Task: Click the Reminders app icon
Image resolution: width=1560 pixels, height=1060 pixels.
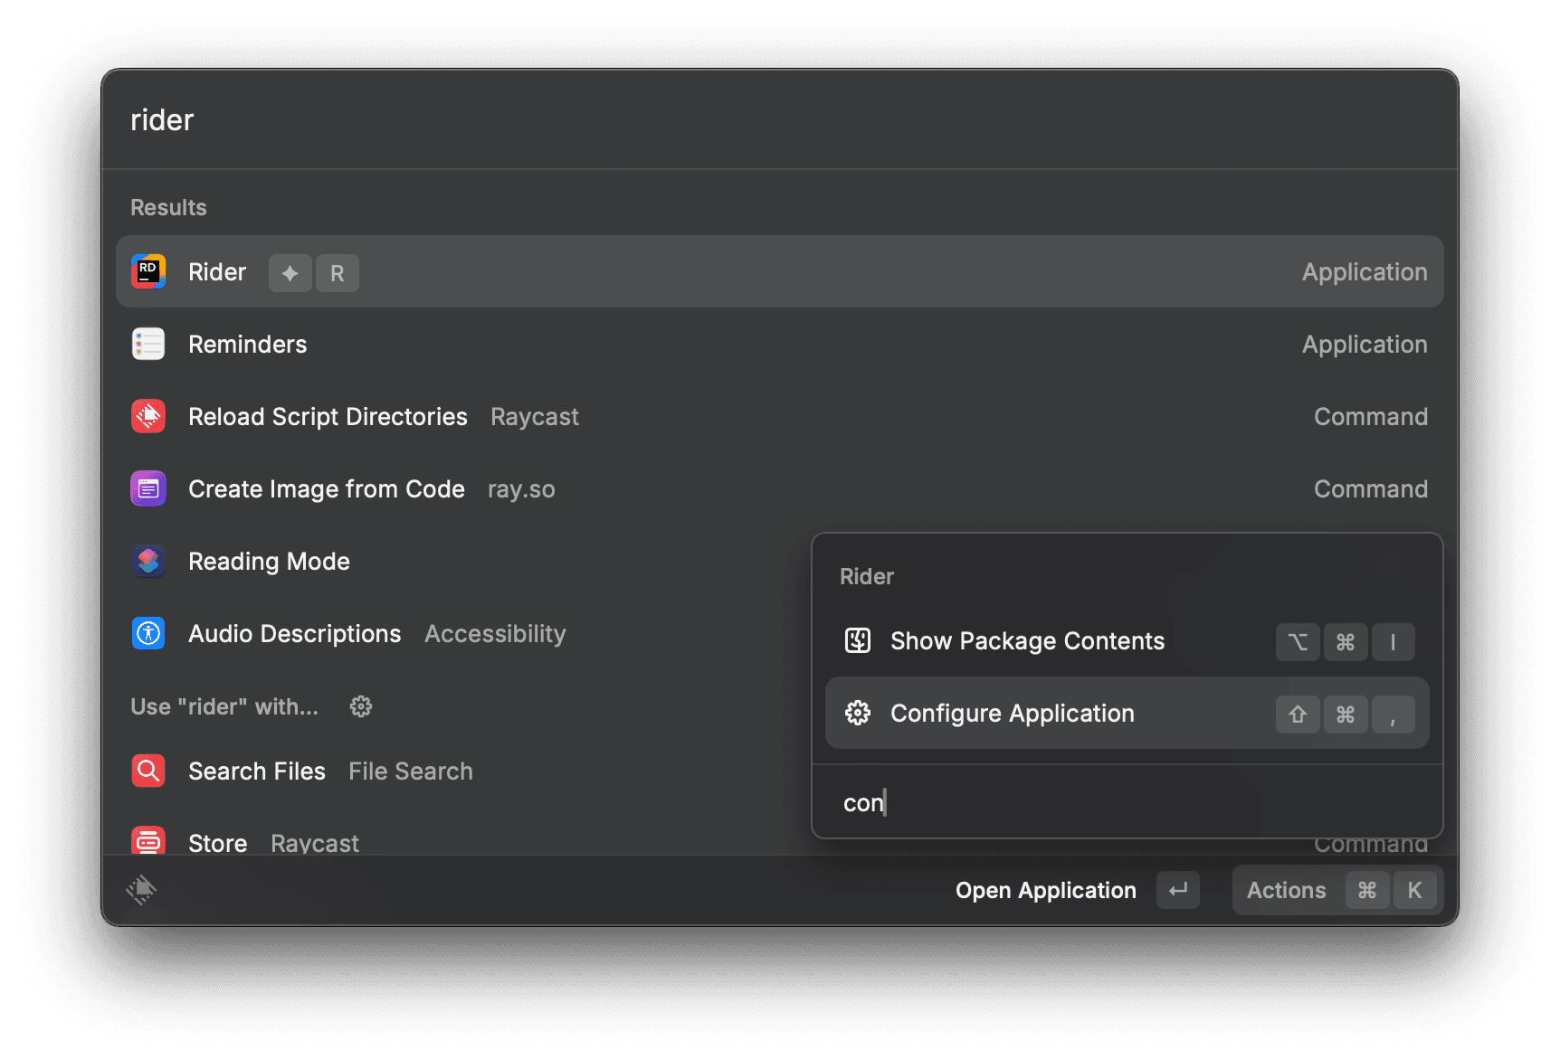Action: (148, 344)
